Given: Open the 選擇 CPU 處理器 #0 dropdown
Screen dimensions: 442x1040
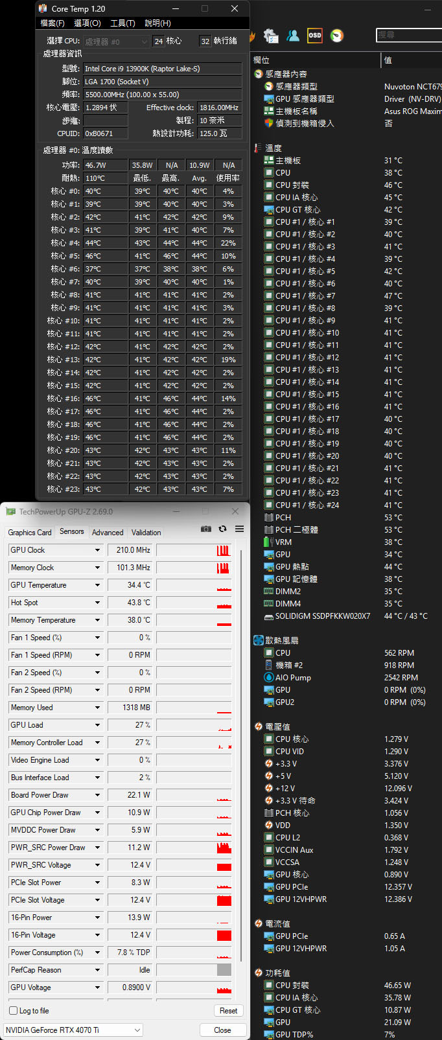Looking at the screenshot, I should coord(116,41).
